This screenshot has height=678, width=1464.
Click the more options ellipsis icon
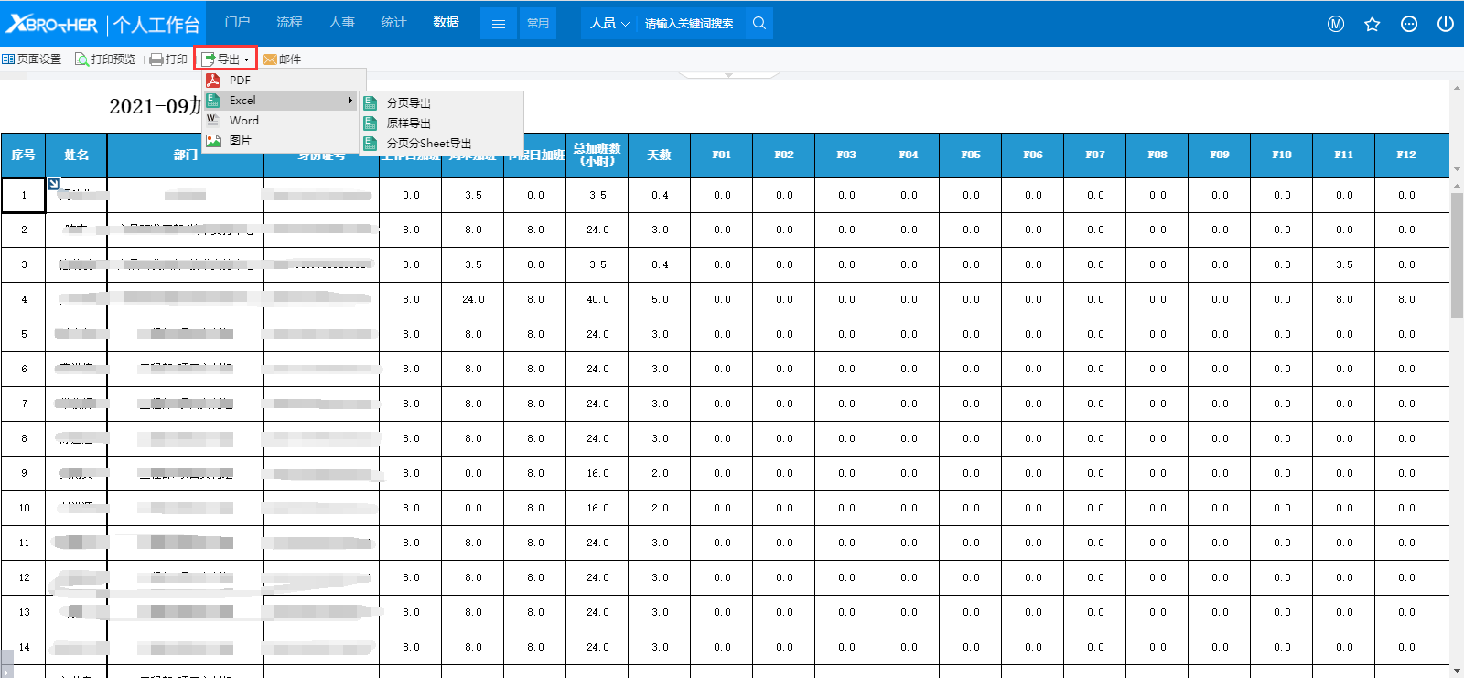(x=1408, y=24)
